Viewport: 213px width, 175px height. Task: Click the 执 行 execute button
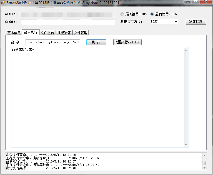point(96,42)
